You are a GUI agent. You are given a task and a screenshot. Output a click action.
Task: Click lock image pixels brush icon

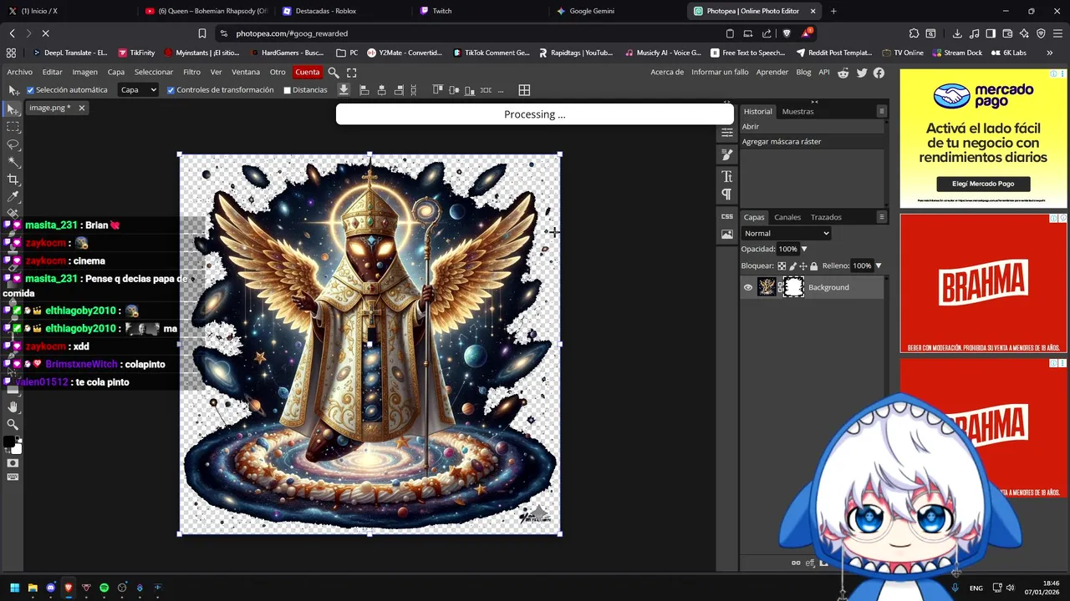tap(792, 266)
